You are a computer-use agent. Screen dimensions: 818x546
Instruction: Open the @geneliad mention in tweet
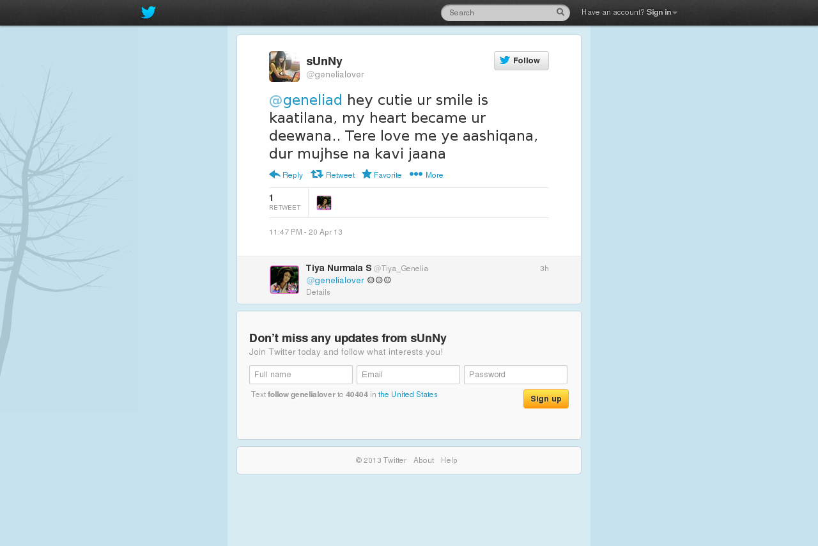pos(305,100)
